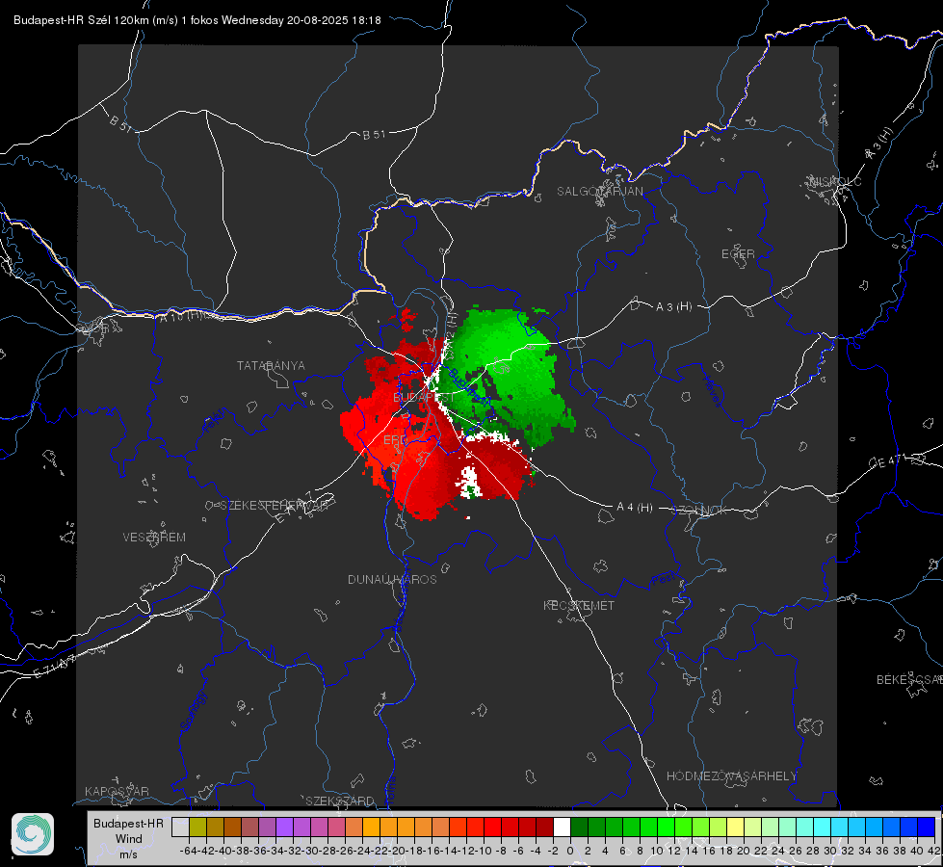Viewport: 943px width, 867px height.
Task: Click the white echo patch inside the red area
Action: (x=468, y=482)
